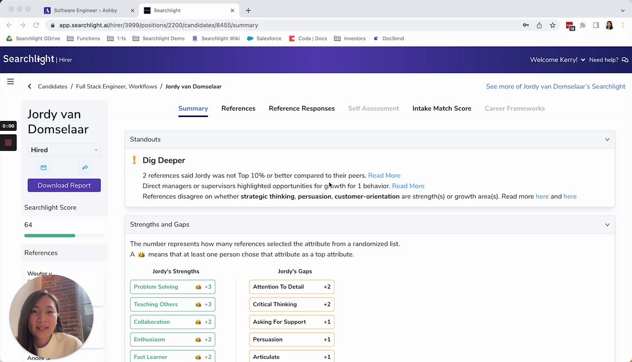Open the Intake Match Score tab
Screen dimensions: 632x362
click(x=441, y=109)
